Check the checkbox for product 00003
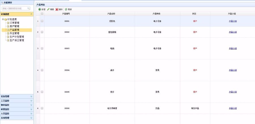Image resolution: width=255 pixels, height=124 pixels. pos(42,48)
